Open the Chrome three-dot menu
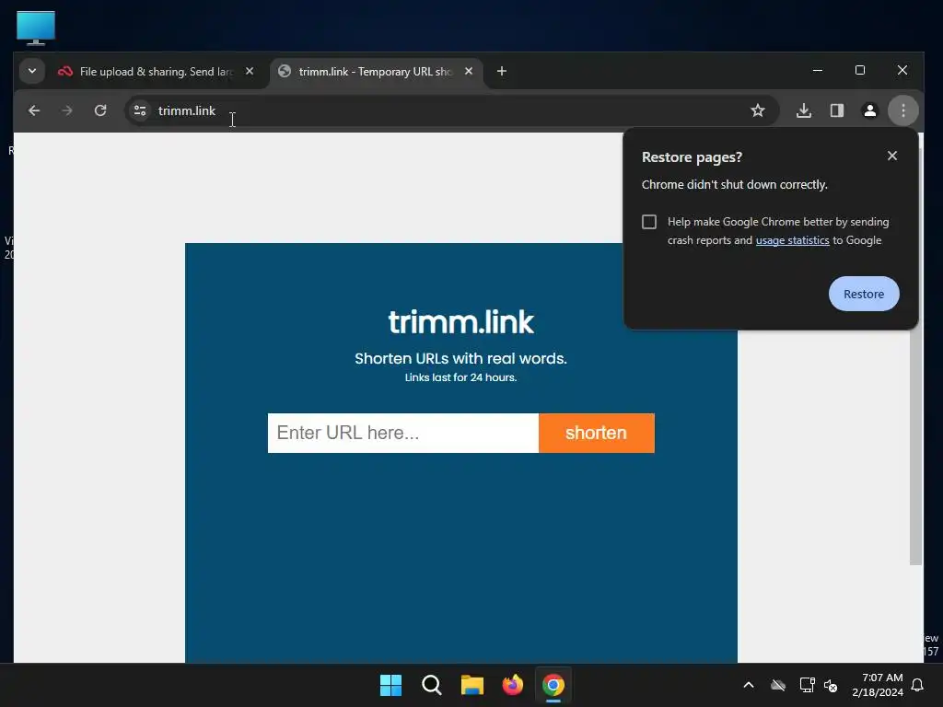943x707 pixels. click(x=902, y=110)
